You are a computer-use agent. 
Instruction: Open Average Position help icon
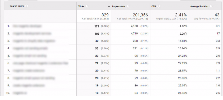211,6
